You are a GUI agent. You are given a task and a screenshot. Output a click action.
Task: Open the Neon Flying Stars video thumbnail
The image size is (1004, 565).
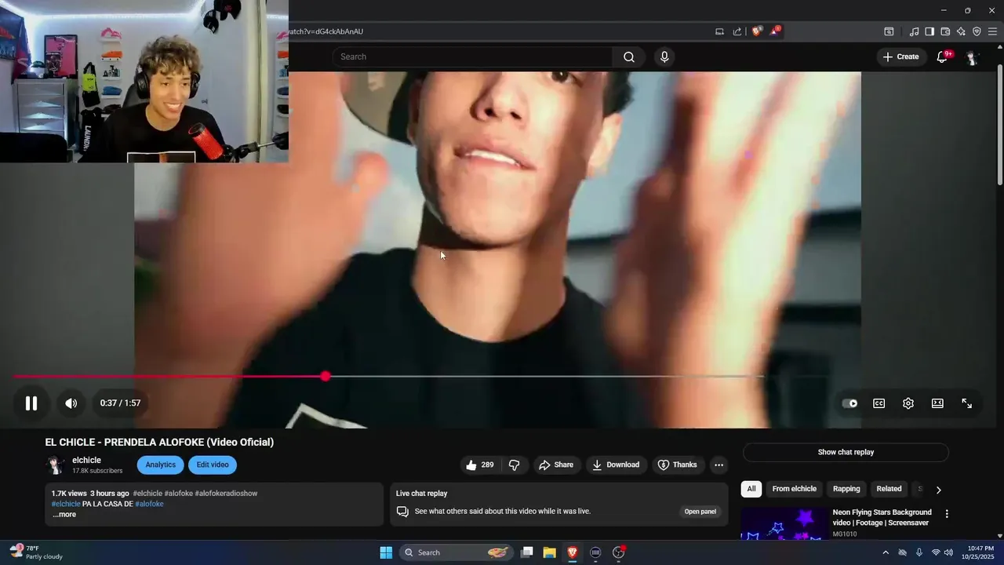pos(784,523)
